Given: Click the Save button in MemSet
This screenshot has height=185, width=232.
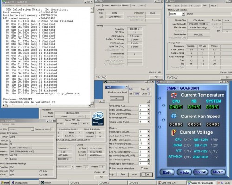Looking at the screenshot, I should (x=123, y=174).
